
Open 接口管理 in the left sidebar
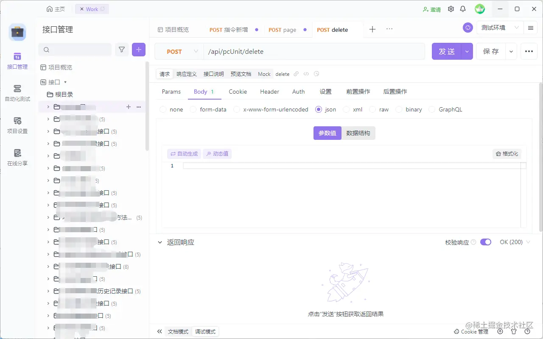[17, 61]
